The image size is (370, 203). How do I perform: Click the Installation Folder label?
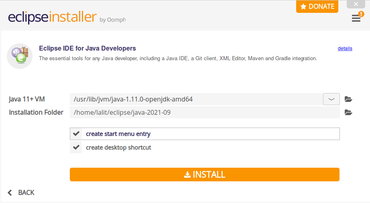click(x=36, y=112)
